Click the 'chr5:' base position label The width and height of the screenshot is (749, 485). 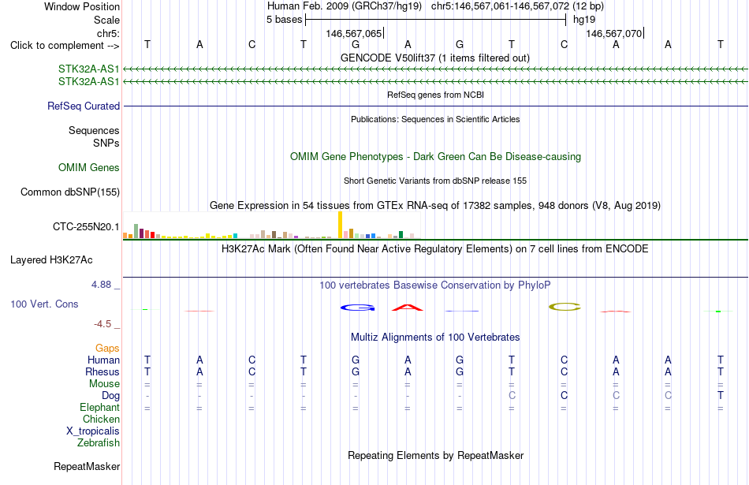108,33
